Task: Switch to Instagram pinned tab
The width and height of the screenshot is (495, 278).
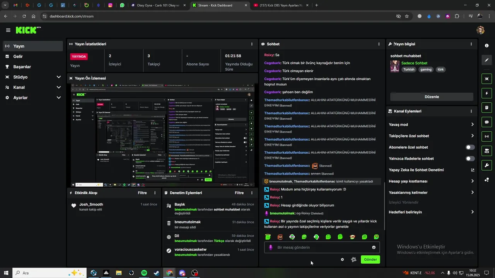Action: 110,5
